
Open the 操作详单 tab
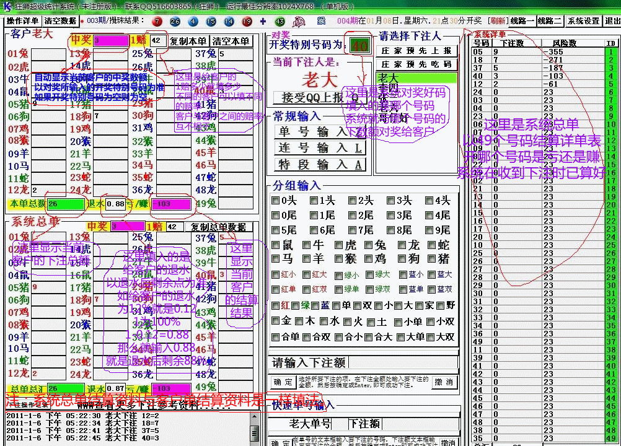pyautogui.click(x=23, y=21)
